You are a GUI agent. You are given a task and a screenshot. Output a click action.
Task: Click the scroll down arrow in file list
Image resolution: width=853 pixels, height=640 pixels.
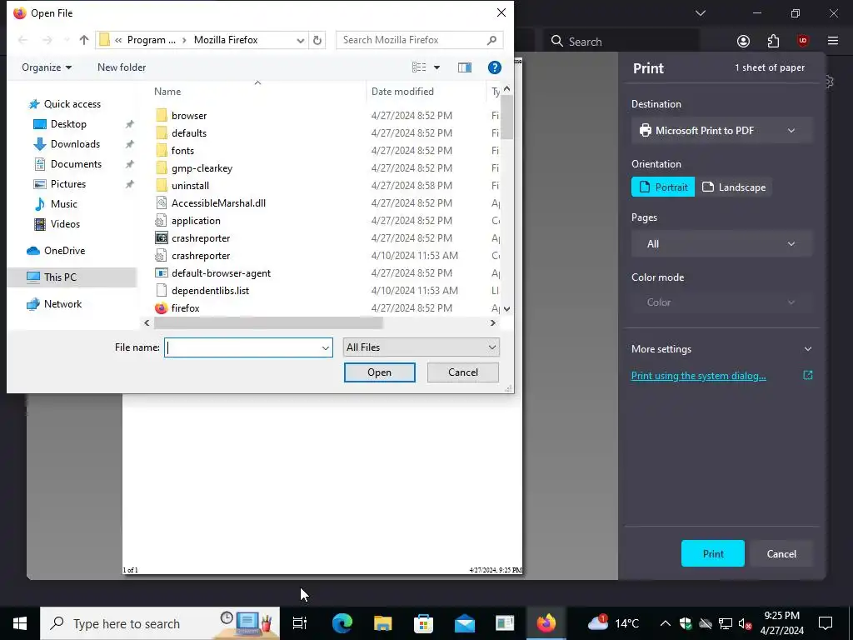(507, 308)
